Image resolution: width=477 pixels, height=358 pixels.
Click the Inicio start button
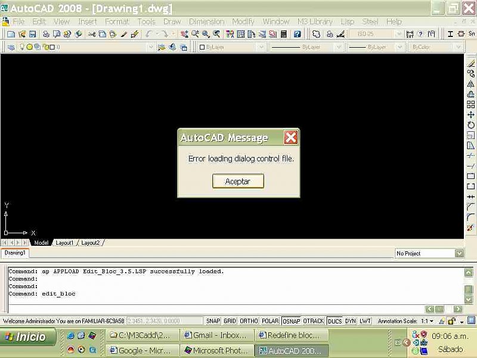(x=27, y=337)
